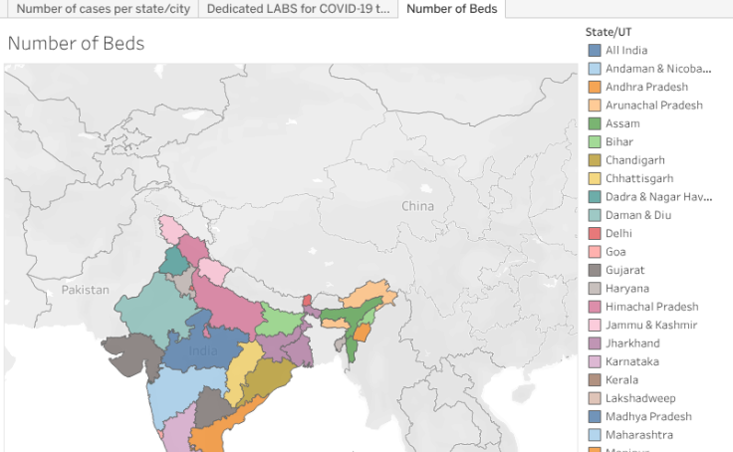Open the Dedicated LABS for COVID-19 tab
This screenshot has width=733, height=452.
[297, 9]
